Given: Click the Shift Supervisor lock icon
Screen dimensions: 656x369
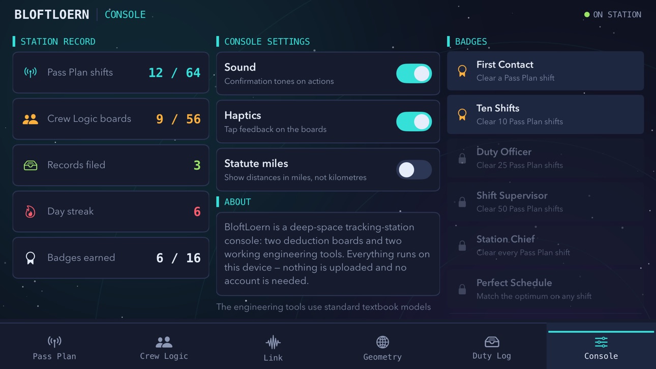Looking at the screenshot, I should pyautogui.click(x=462, y=202).
